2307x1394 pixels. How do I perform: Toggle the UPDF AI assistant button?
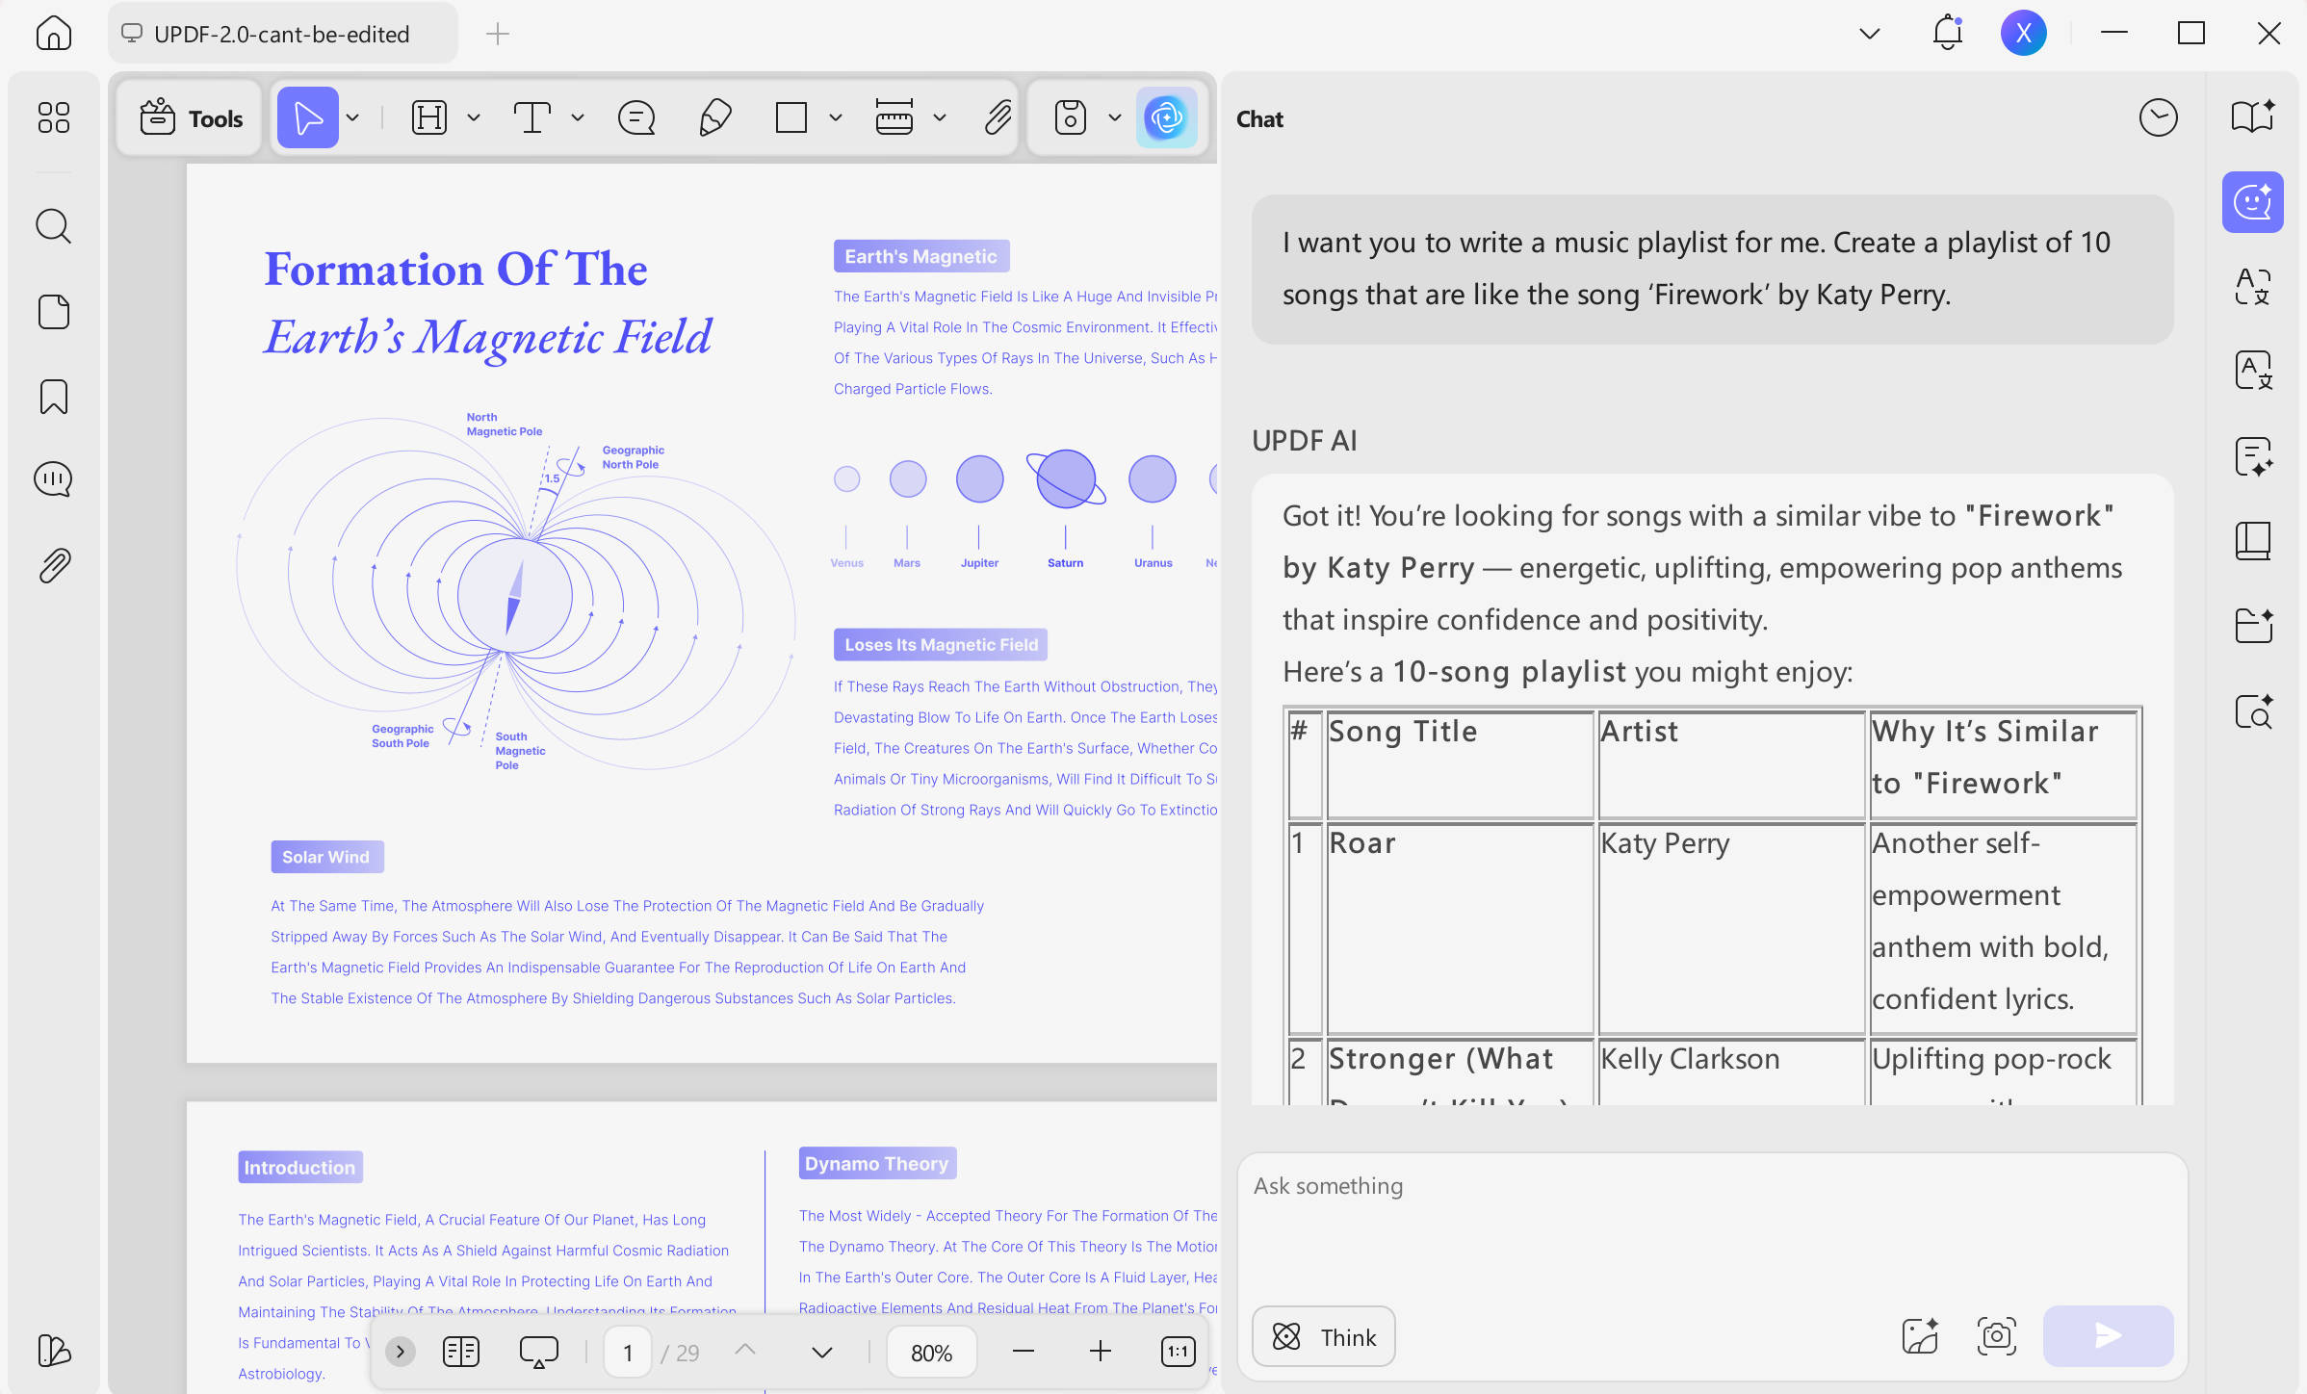1166,118
